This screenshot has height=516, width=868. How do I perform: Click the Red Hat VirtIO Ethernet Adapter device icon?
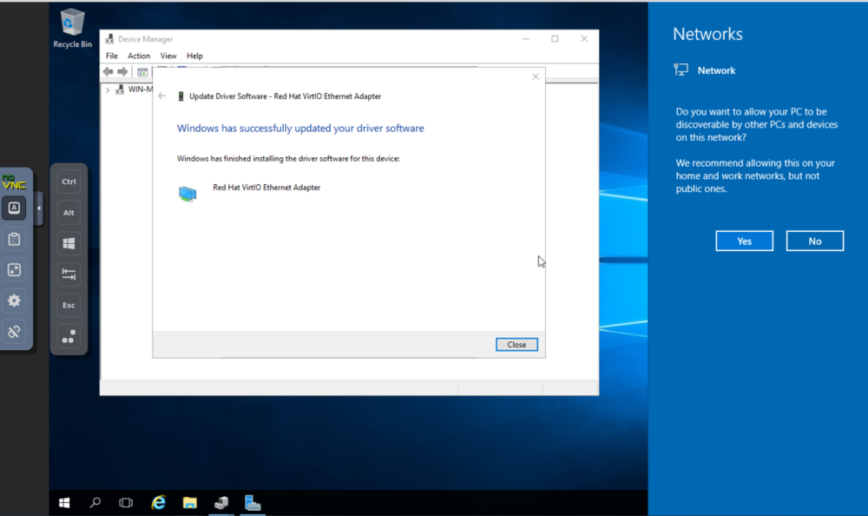(x=187, y=194)
